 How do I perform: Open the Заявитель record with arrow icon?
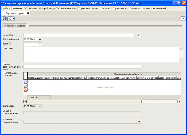click(x=139, y=35)
